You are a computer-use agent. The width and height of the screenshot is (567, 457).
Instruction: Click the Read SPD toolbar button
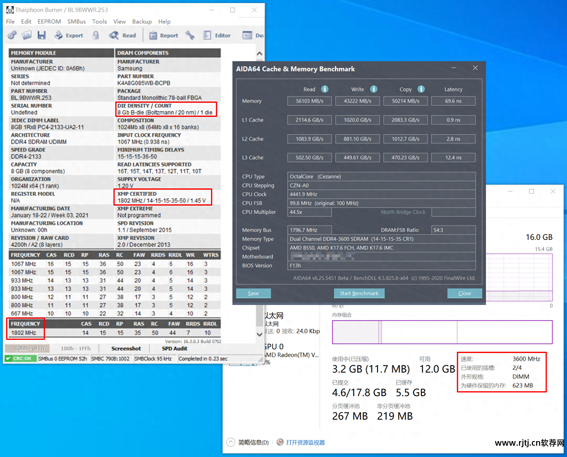123,35
